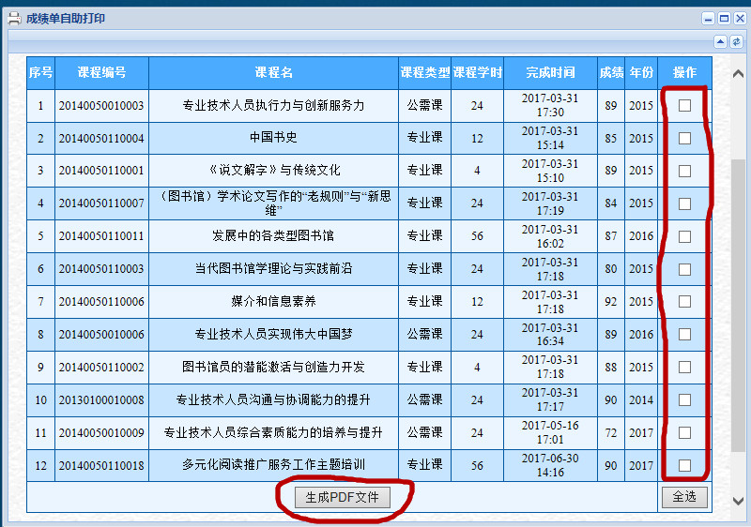Check the box for 专业技术人员综合素质能力的培养与提升
The width and height of the screenshot is (751, 527).
coord(685,433)
